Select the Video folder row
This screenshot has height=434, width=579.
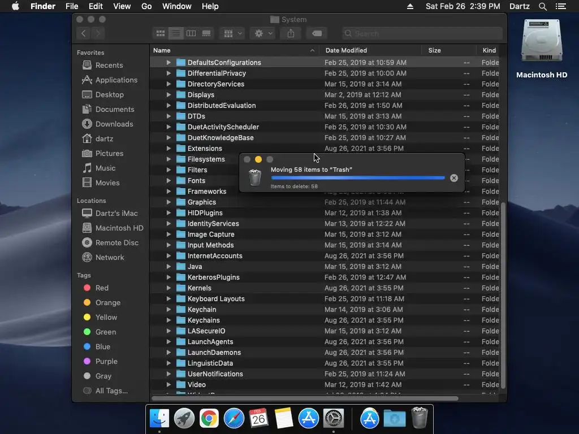[325, 384]
